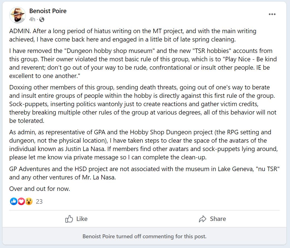The width and height of the screenshot is (290, 248).
Task: Click the red heart reaction icon
Action: [x=21, y=201]
